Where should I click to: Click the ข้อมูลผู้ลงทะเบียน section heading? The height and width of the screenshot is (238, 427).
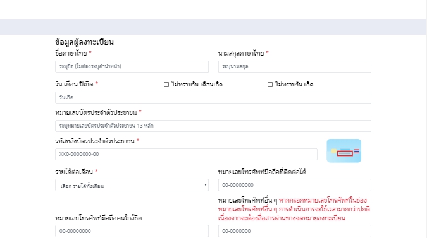[x=84, y=42]
